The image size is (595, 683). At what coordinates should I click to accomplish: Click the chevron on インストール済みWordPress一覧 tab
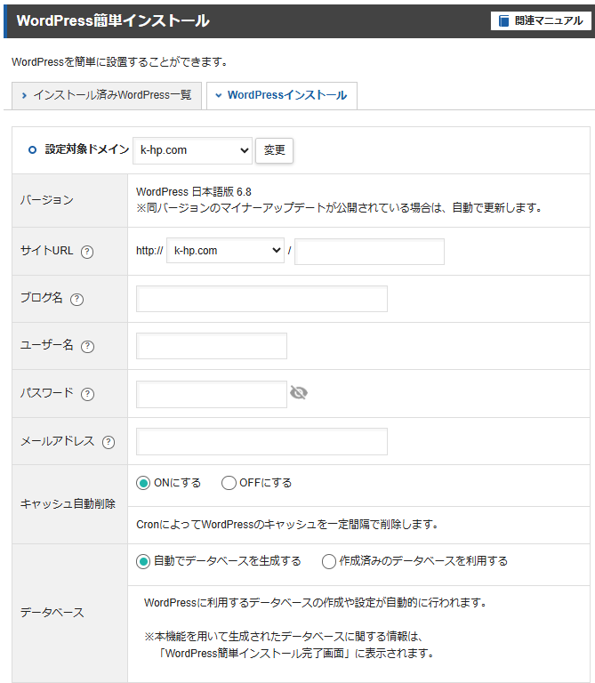(24, 95)
